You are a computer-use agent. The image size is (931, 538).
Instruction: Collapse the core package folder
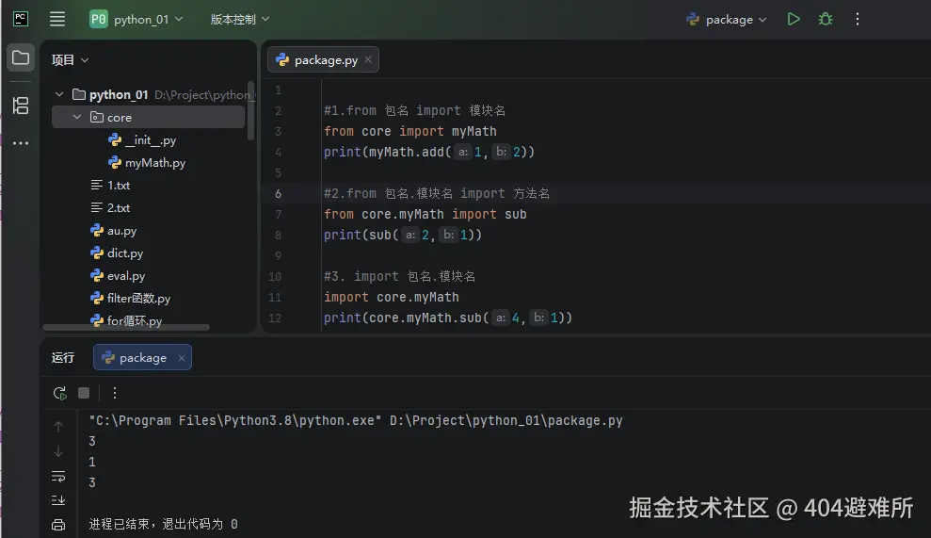point(77,117)
